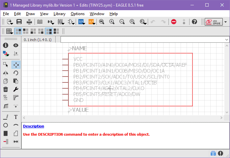Toggle the Show eye tool
The image size is (230, 158).
[x=15, y=45]
